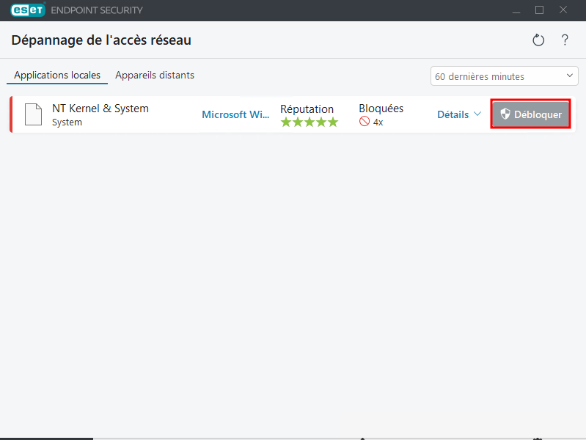
Task: Switch to Appareils distants tab
Action: [155, 75]
